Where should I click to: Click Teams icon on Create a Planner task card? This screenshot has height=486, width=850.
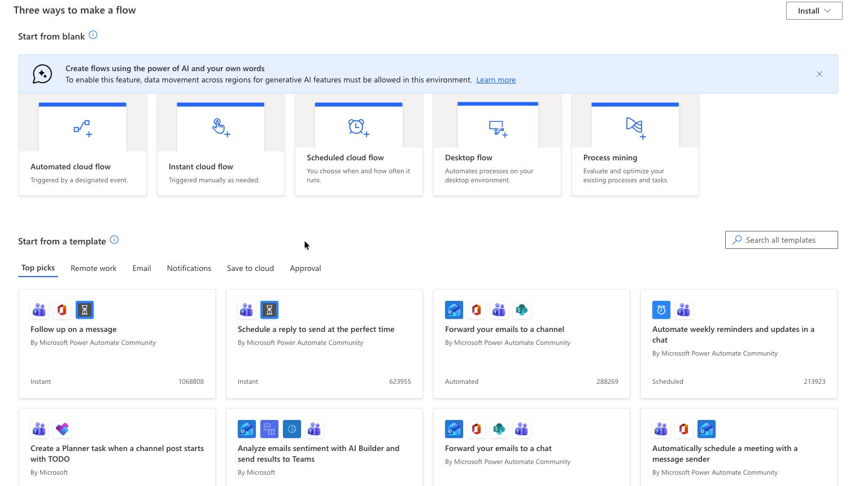coord(40,429)
